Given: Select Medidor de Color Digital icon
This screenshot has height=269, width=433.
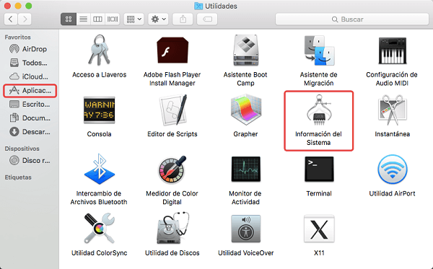Looking at the screenshot, I should click(172, 169).
